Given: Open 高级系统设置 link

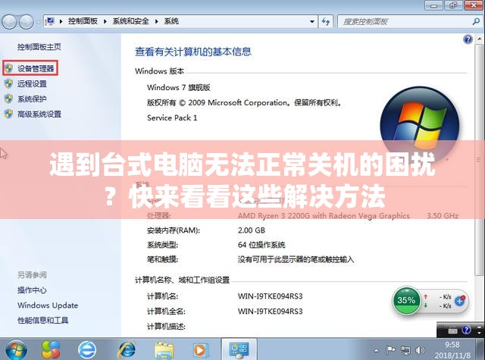Looking at the screenshot, I should 39,114.
